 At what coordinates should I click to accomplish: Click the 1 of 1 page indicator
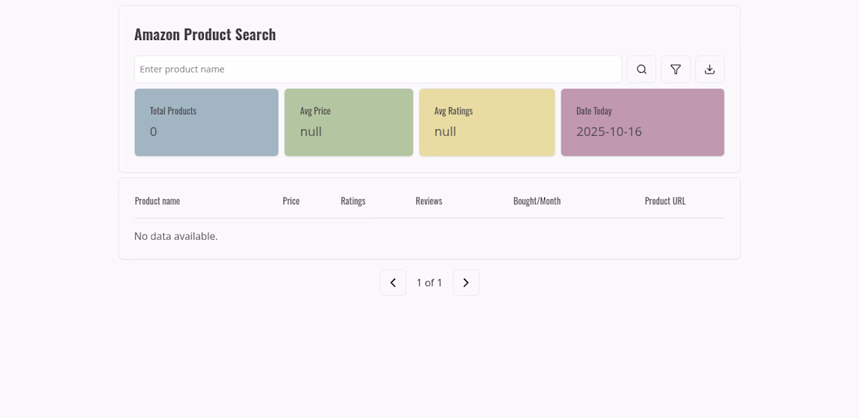pyautogui.click(x=429, y=283)
